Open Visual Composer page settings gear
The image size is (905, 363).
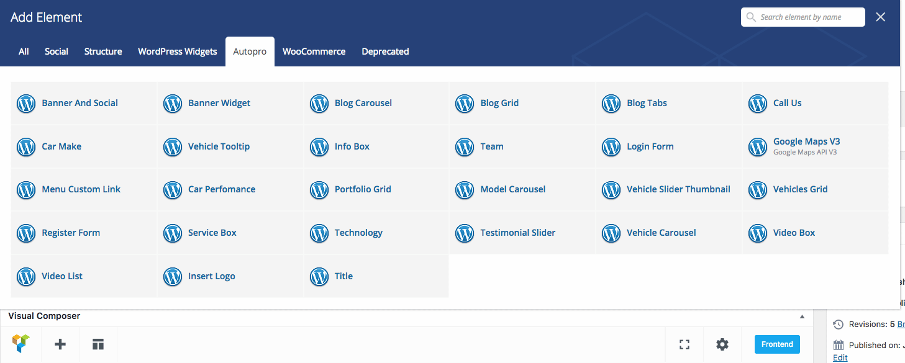coord(722,344)
